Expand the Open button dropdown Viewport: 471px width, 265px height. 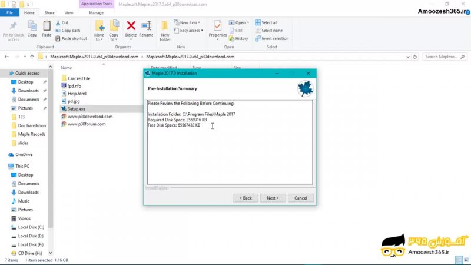248,22
